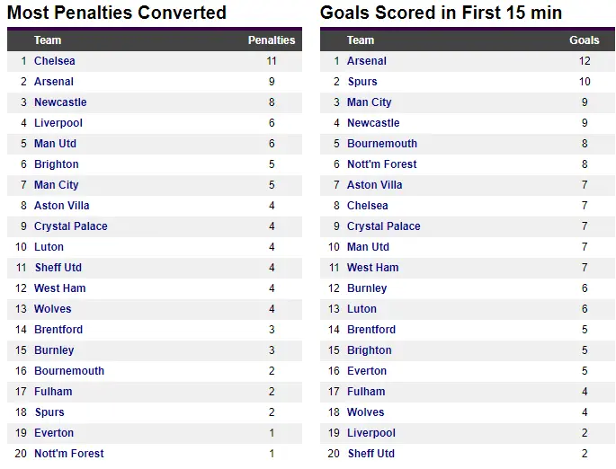Click the Goals column header
Image resolution: width=616 pixels, height=469 pixels.
coord(585,40)
